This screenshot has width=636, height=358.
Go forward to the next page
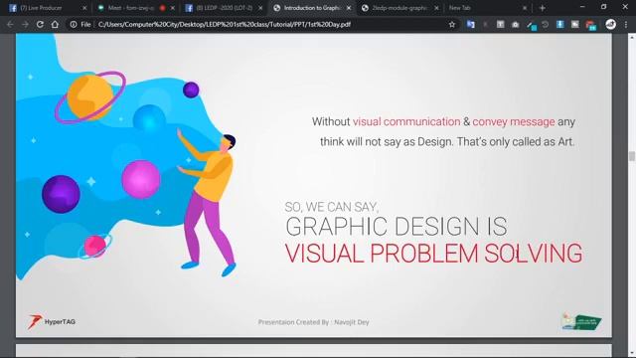[25, 24]
